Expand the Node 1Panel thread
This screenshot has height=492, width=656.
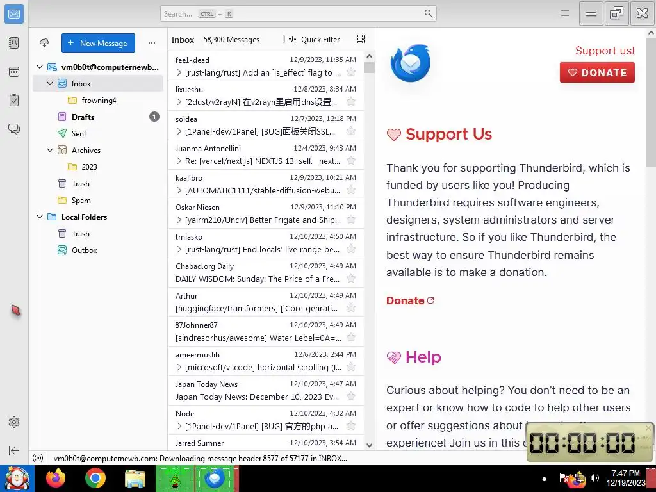coord(179,426)
